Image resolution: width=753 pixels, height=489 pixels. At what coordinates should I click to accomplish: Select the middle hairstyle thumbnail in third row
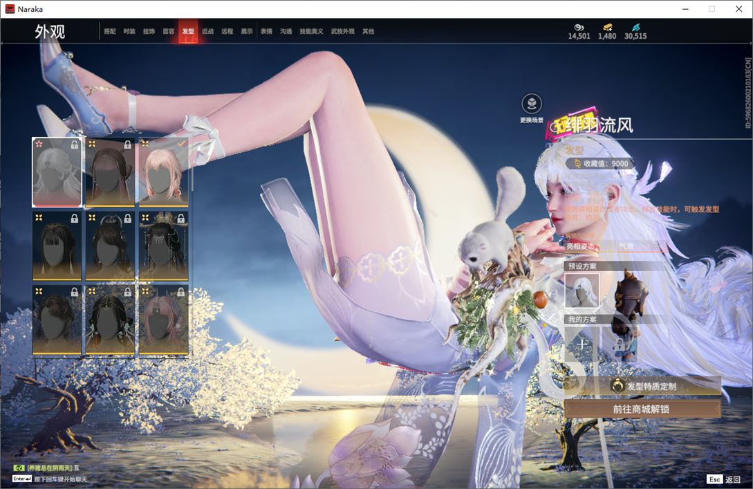[110, 320]
